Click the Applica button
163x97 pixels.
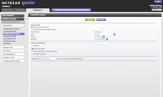(90, 20)
